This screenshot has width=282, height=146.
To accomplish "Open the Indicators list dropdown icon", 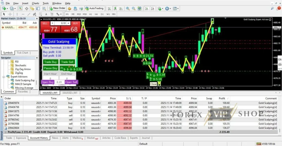I will (x=160, y=9).
